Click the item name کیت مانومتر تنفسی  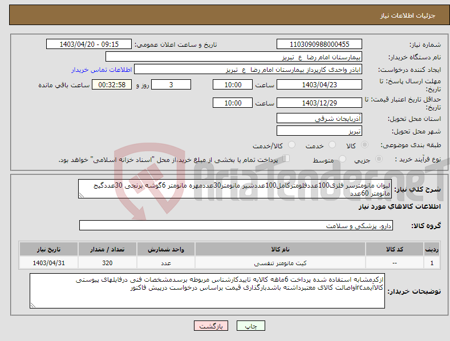tap(281, 263)
